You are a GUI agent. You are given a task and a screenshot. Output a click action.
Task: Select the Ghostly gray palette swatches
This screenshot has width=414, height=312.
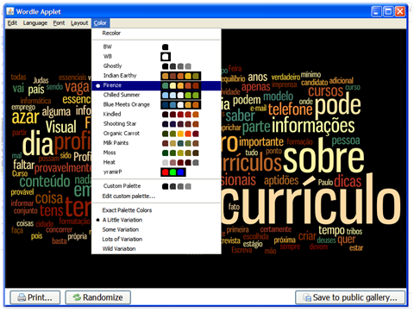point(177,66)
